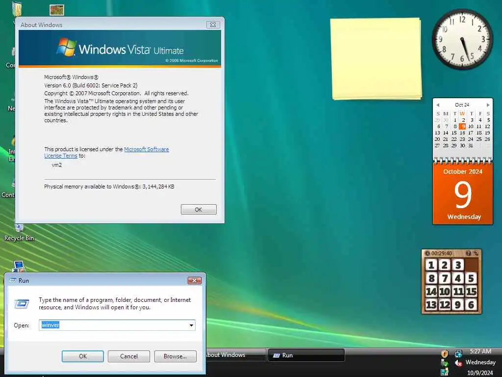Select date 31 in the calendar gadget
502x377 pixels.
click(x=471, y=145)
